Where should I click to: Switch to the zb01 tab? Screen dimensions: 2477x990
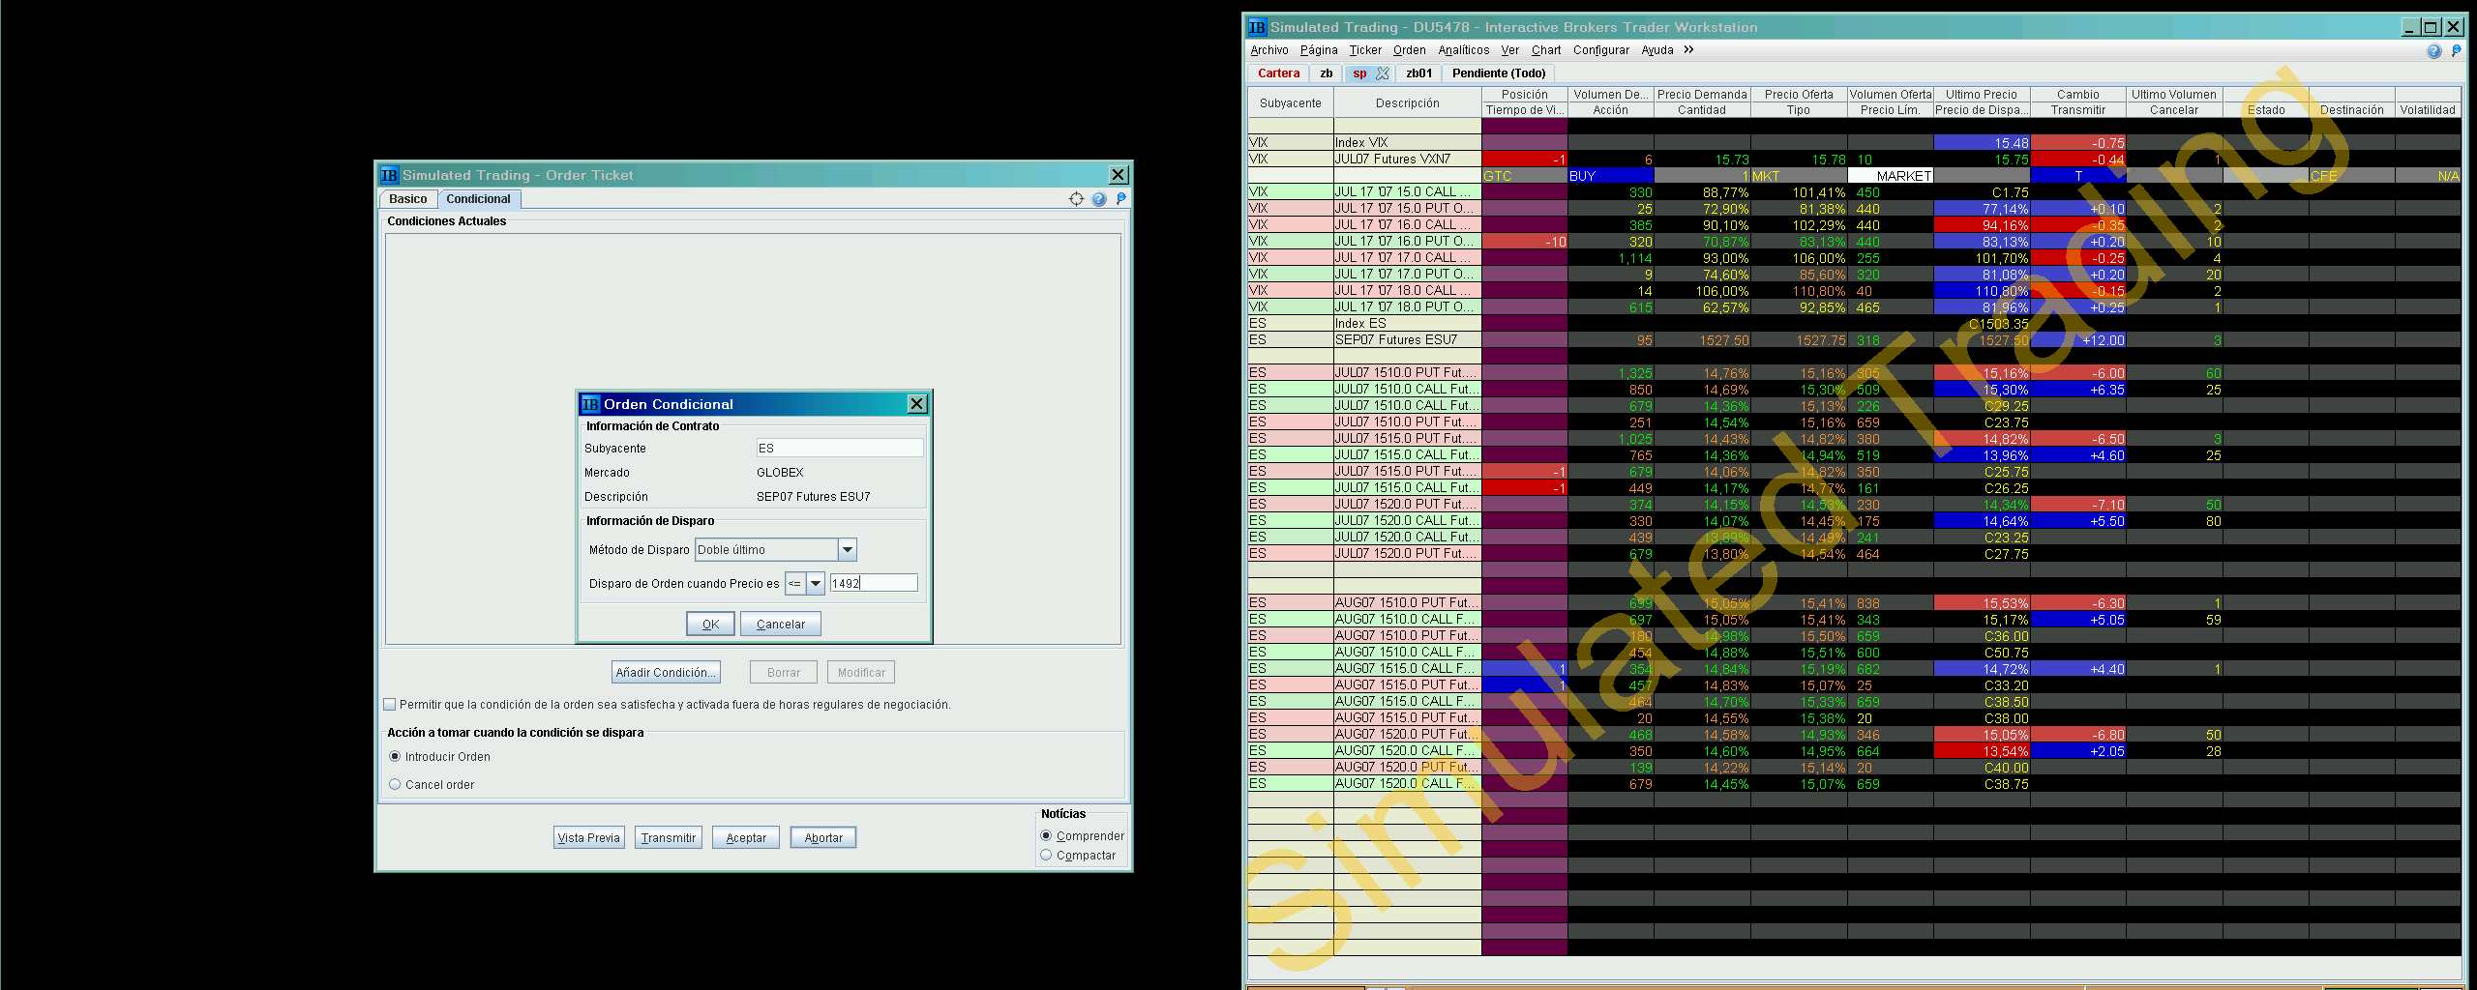(x=1419, y=73)
